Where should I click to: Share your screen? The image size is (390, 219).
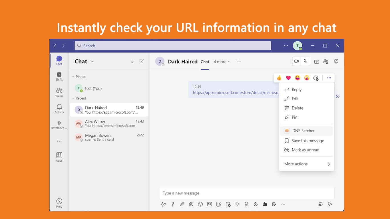tap(317, 61)
